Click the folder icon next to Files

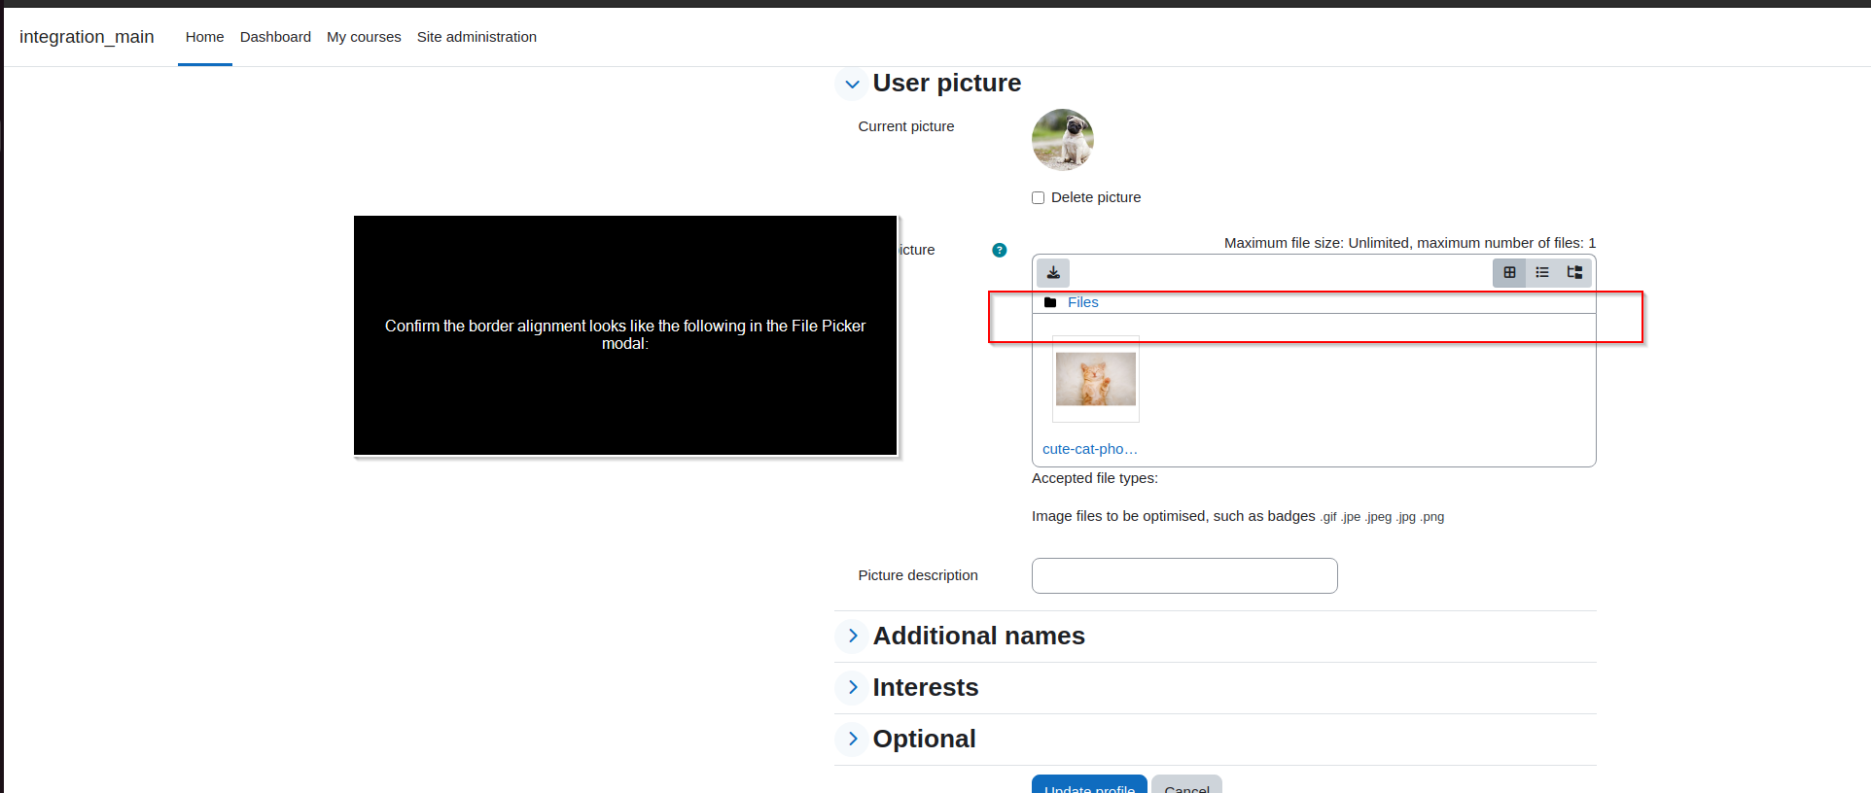(x=1050, y=302)
